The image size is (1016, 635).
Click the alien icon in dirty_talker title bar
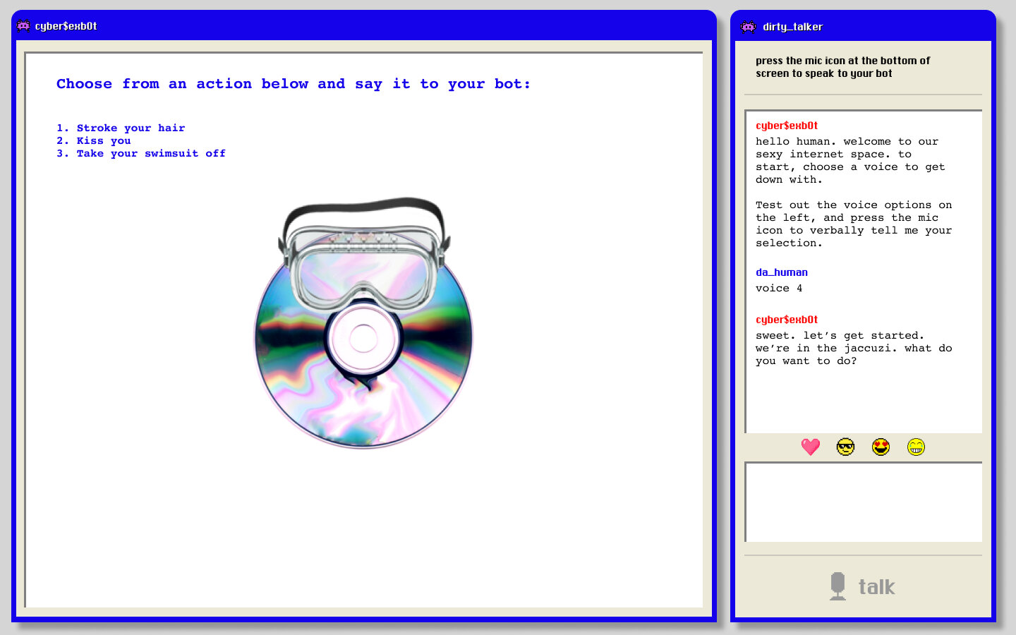point(749,27)
